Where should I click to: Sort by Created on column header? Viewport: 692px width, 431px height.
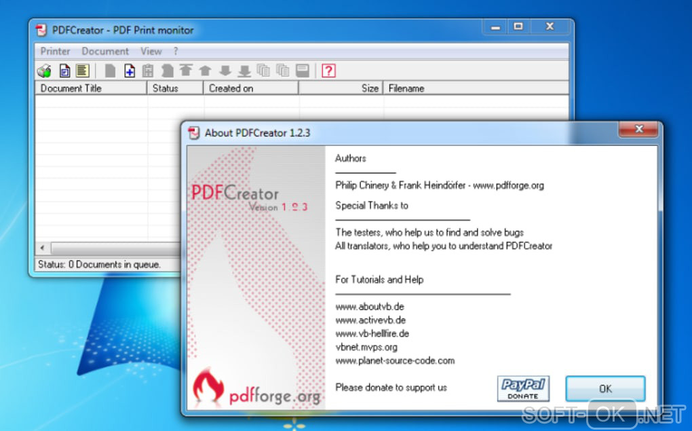point(251,88)
